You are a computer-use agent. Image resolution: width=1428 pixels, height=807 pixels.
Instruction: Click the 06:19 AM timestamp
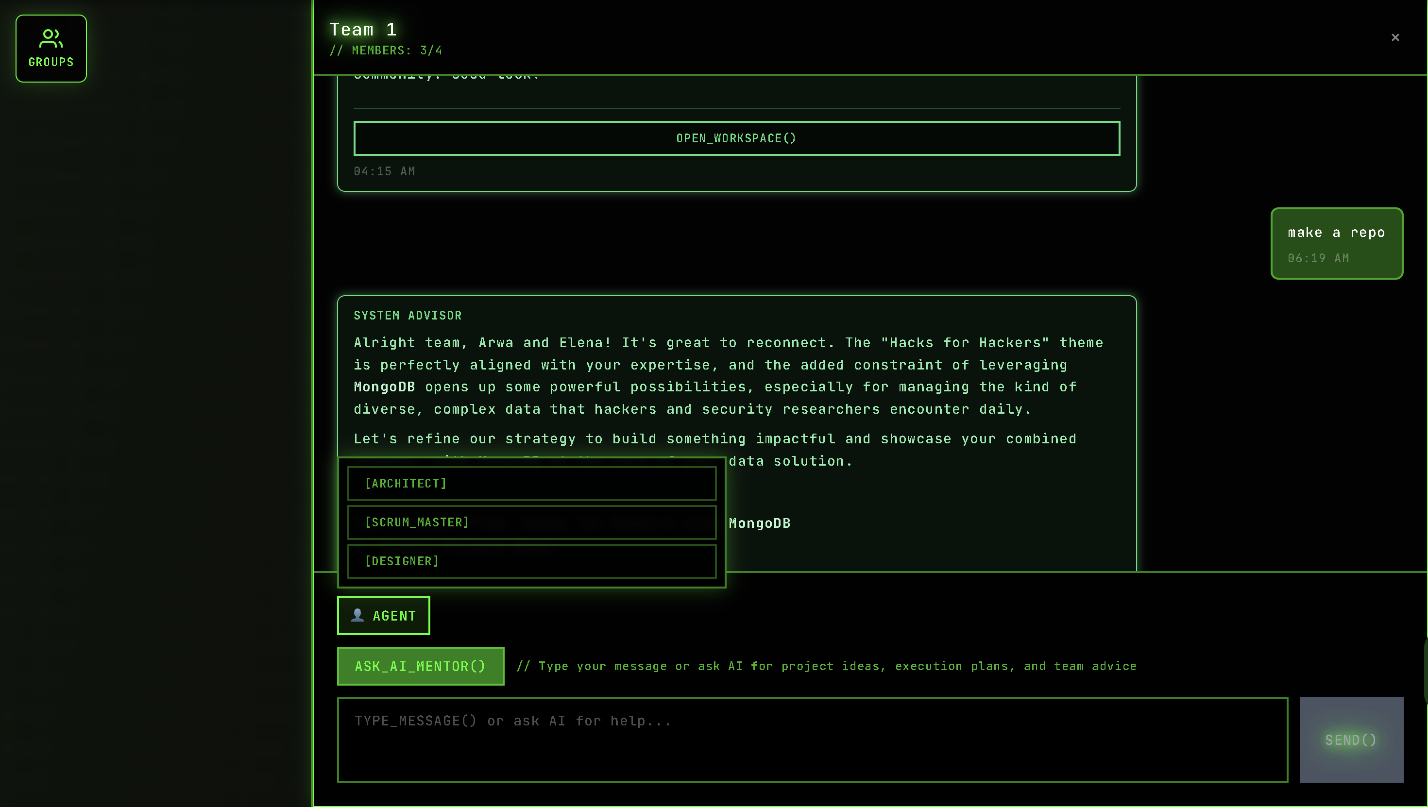coord(1318,258)
